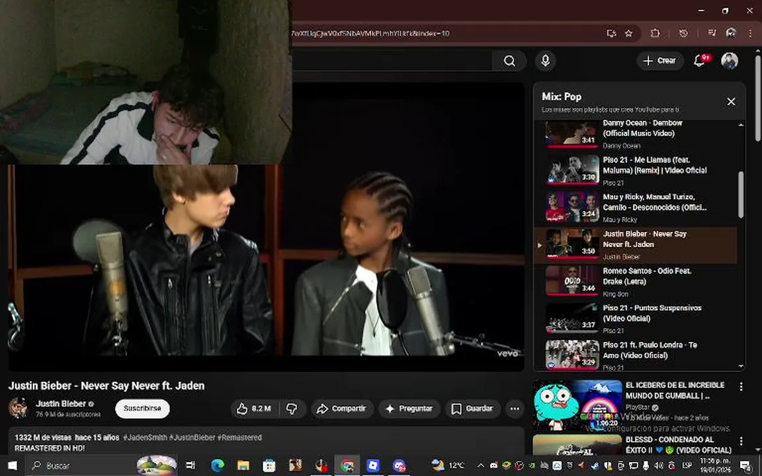Click the video title text

(106, 386)
